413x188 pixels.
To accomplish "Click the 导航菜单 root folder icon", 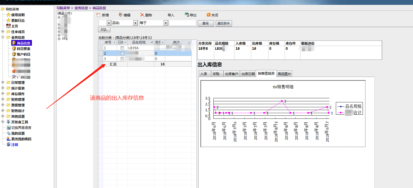I will pyautogui.click(x=3, y=9).
